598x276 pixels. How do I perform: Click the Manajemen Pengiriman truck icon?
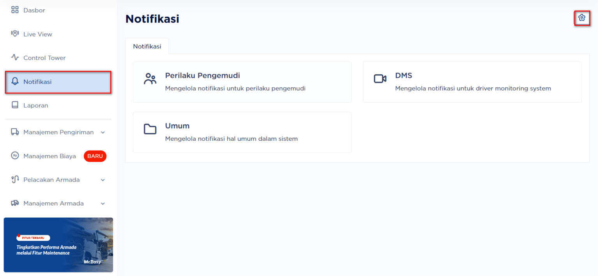(15, 132)
